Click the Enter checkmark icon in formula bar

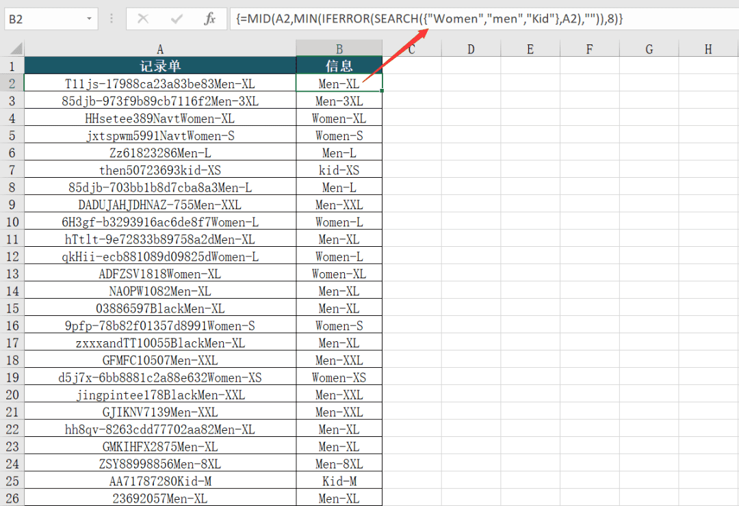pos(177,19)
